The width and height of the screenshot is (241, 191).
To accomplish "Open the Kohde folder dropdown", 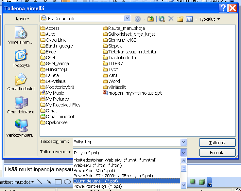I will pyautogui.click(x=127, y=18).
